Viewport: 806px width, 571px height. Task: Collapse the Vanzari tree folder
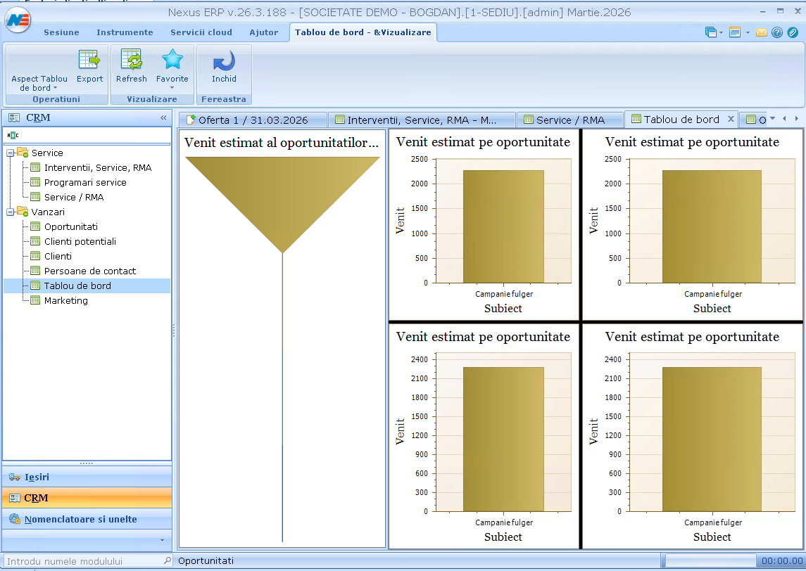click(x=11, y=212)
